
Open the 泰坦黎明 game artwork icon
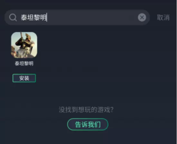tap(24, 45)
